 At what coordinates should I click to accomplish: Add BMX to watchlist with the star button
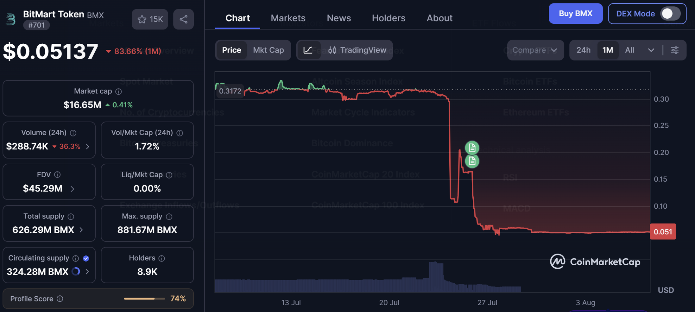(150, 19)
